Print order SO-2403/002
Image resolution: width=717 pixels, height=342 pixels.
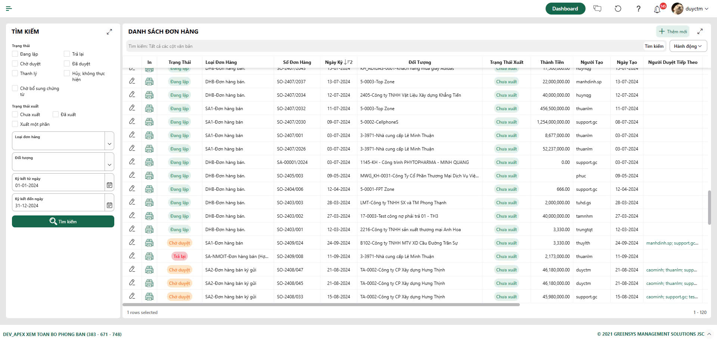(x=149, y=216)
